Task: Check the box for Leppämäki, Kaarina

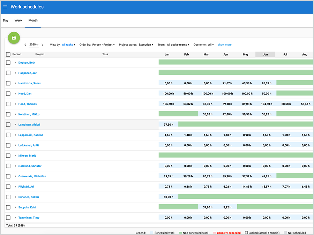Action: coord(8,135)
